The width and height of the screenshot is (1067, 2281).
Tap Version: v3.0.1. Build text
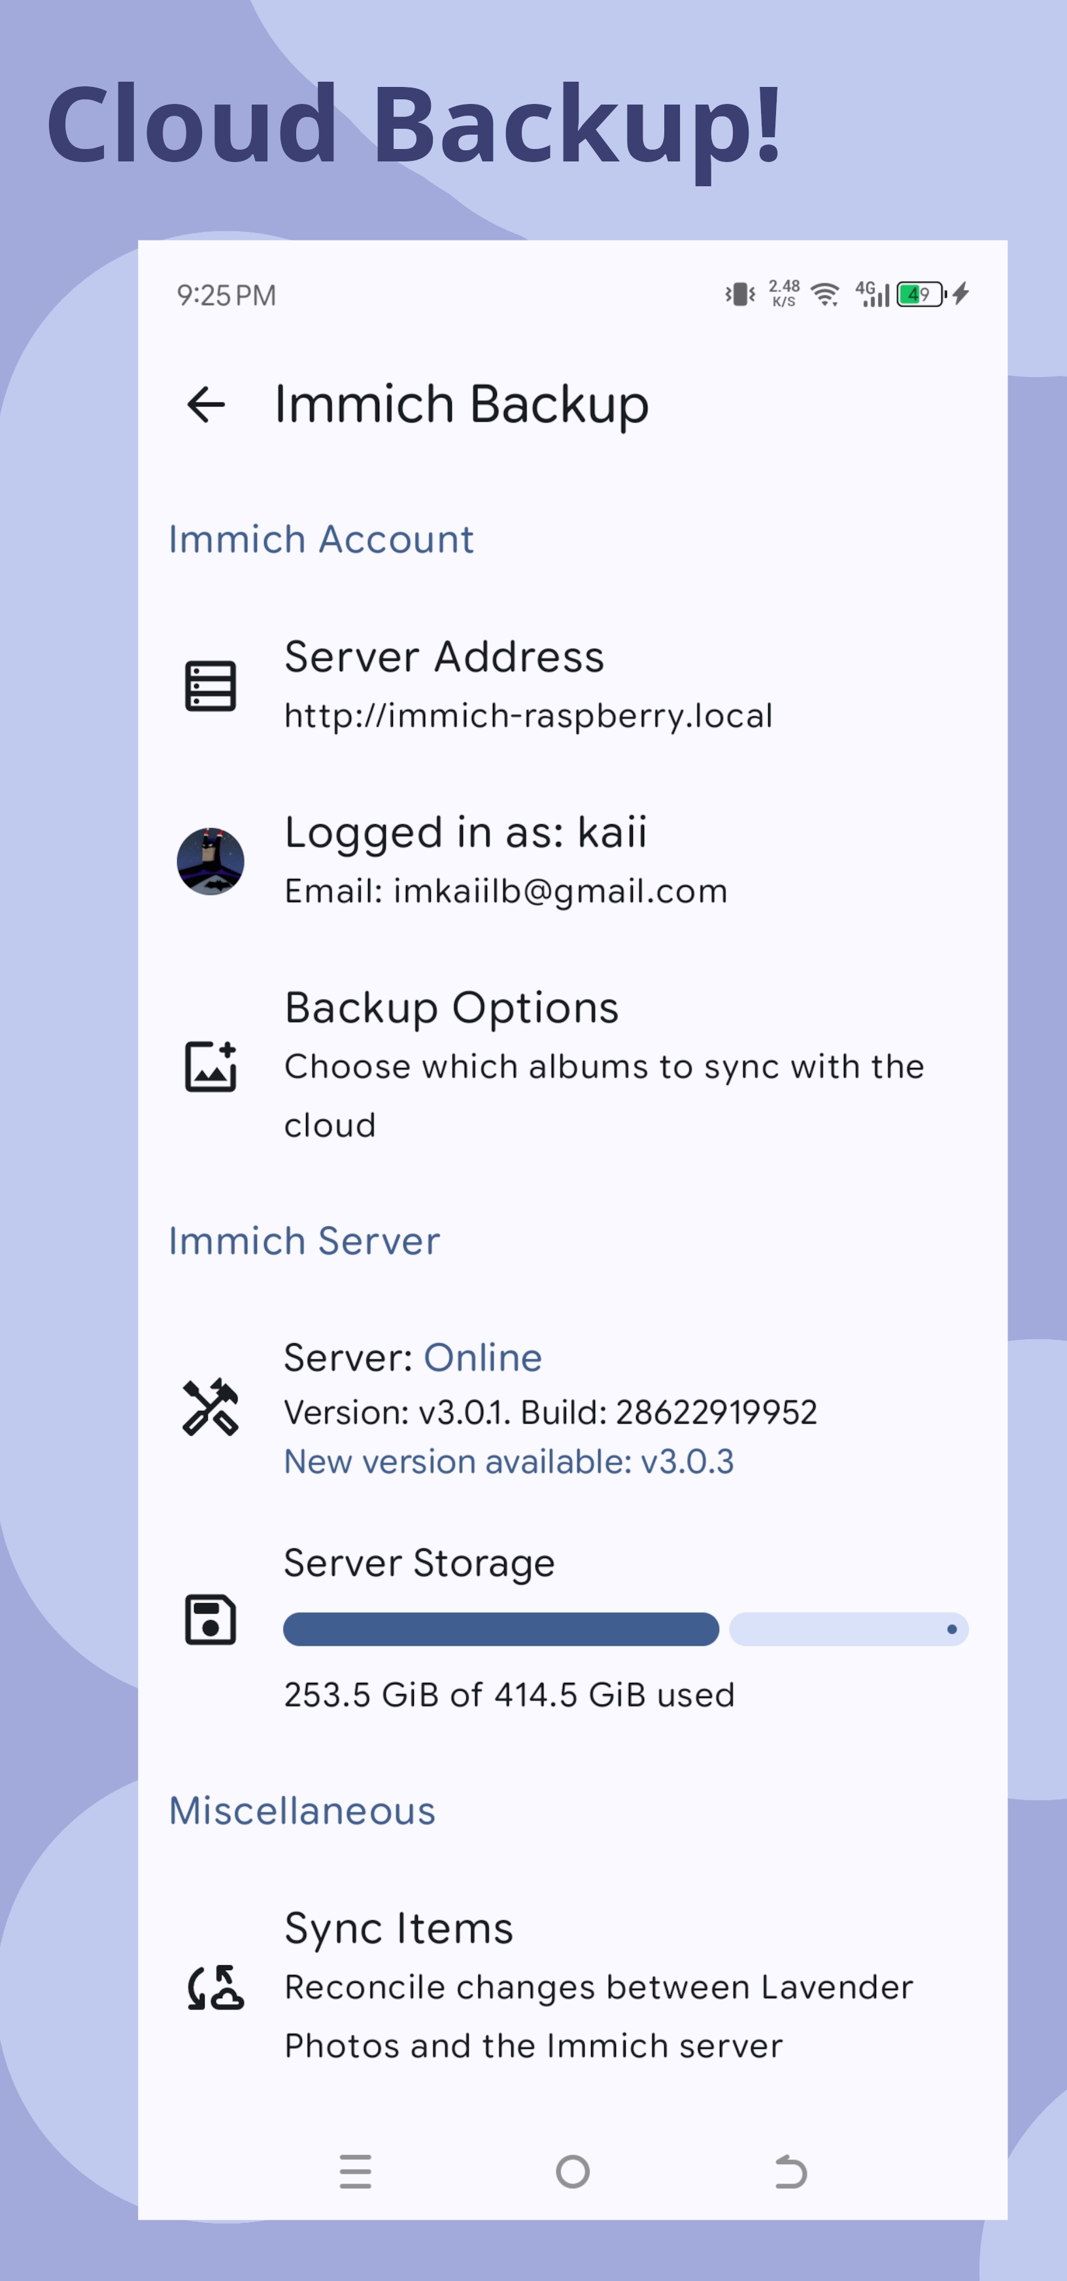(550, 1412)
